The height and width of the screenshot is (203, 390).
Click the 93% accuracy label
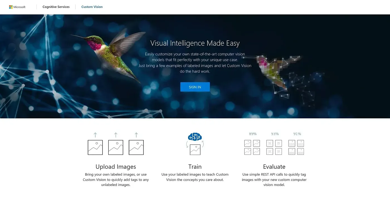pos(275,134)
